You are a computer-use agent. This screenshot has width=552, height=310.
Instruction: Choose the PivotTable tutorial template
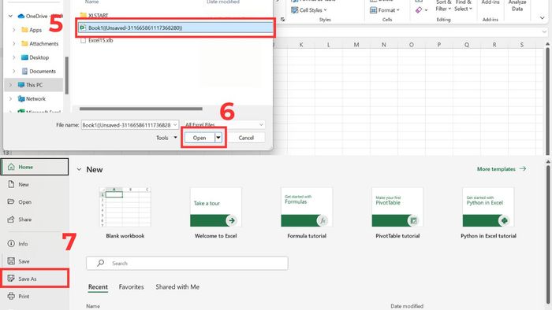[397, 207]
